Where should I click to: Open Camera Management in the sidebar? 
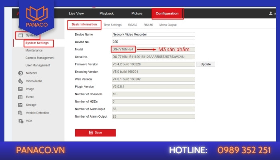(40, 58)
